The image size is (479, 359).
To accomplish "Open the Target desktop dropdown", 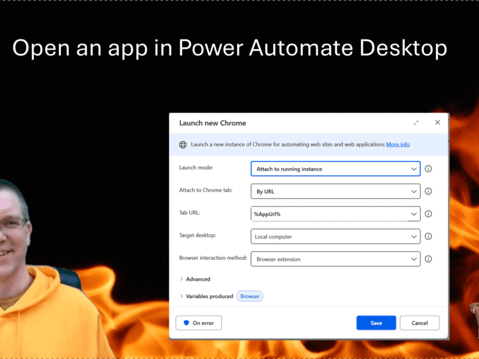I will pos(335,236).
